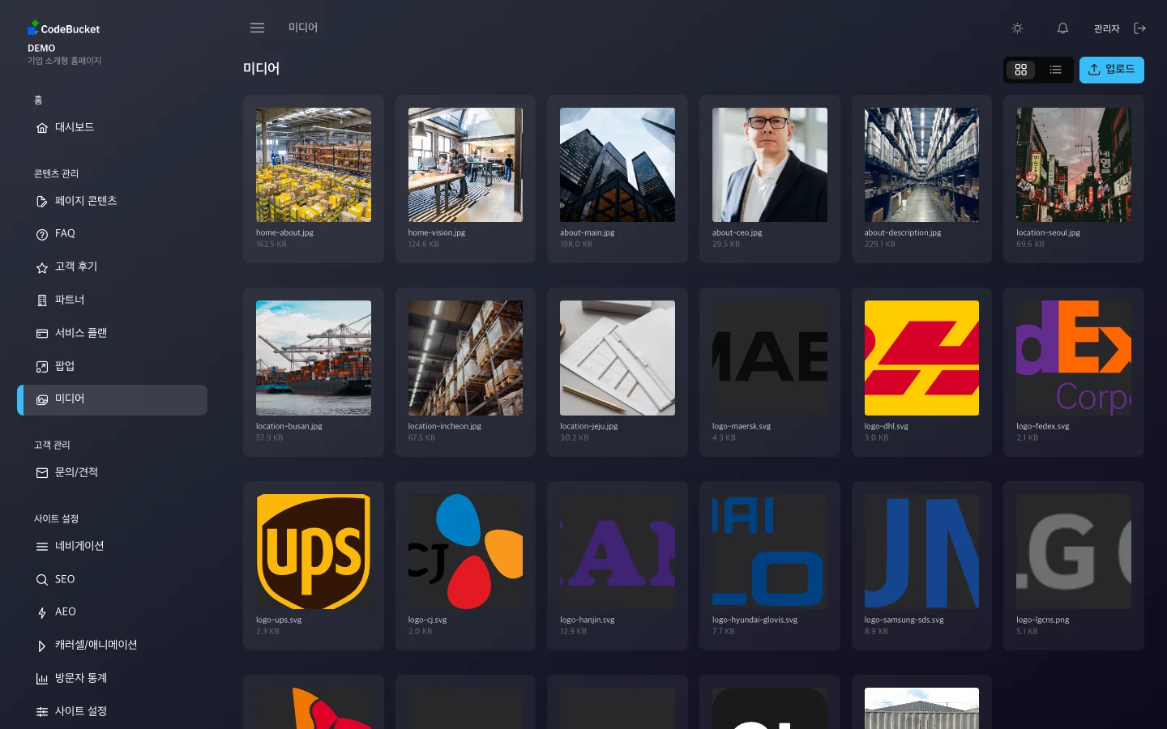Open the about-ceo.jpg image
Screen dimensions: 1167x729
(769, 165)
